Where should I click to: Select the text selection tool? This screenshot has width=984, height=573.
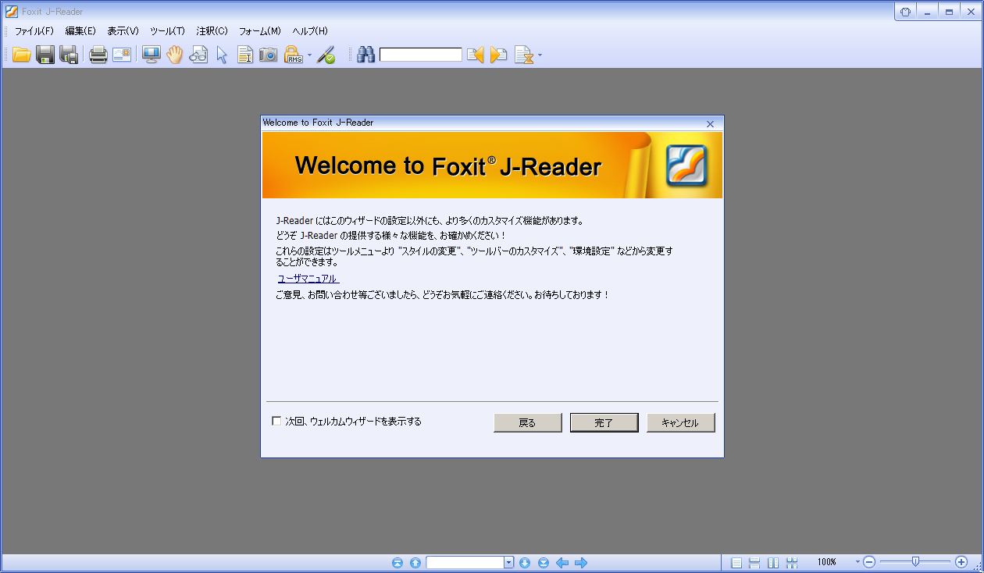pyautogui.click(x=245, y=55)
